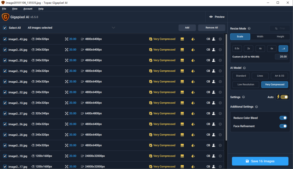Choose the 0.5x scale preset
293x169 pixels.
click(x=237, y=49)
